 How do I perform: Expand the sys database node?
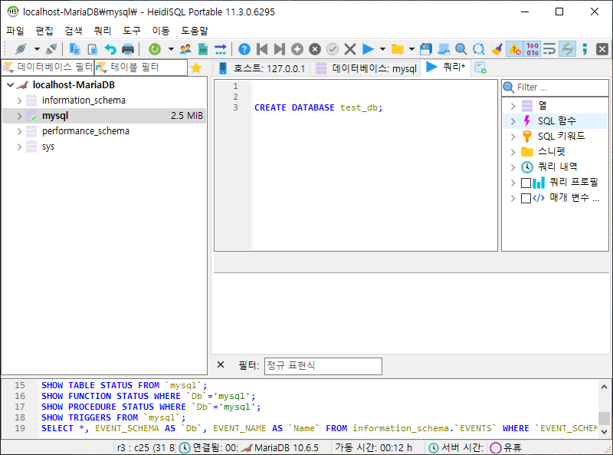point(20,147)
